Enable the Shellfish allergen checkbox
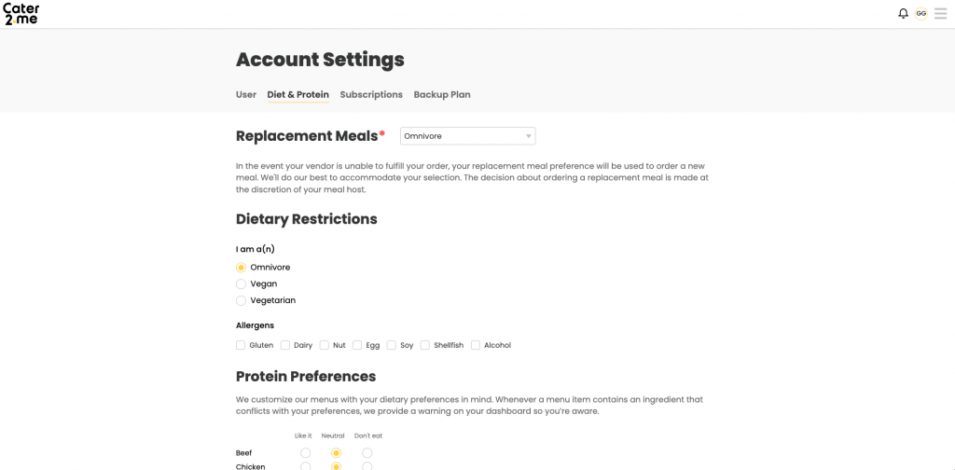Screen dimensions: 955x470 point(425,345)
